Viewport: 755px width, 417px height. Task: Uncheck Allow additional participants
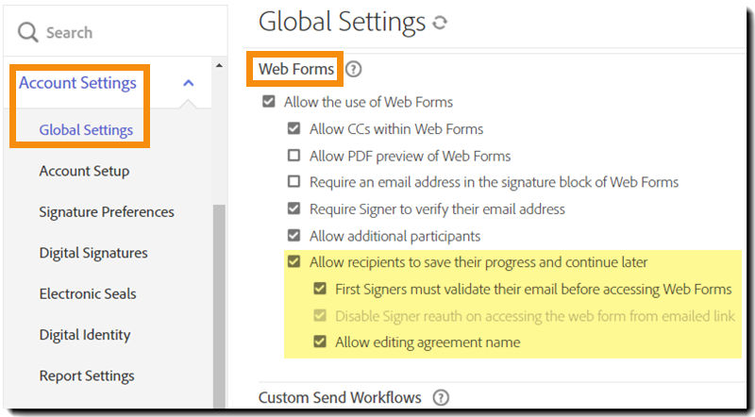294,236
